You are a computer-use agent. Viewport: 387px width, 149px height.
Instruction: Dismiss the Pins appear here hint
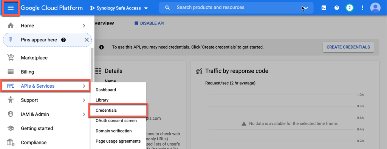87,40
